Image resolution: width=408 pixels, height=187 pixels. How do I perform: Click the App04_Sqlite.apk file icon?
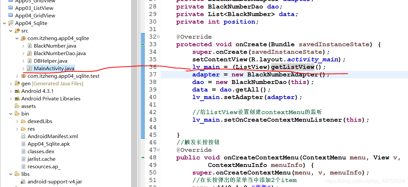(23, 144)
